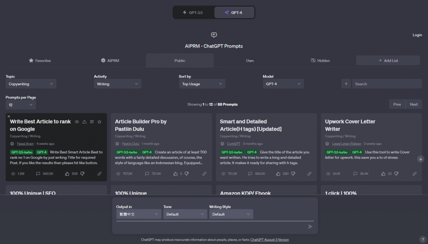Image resolution: width=428 pixels, height=244 pixels.
Task: Open ChatGPT August 3 Version link
Action: (x=270, y=240)
